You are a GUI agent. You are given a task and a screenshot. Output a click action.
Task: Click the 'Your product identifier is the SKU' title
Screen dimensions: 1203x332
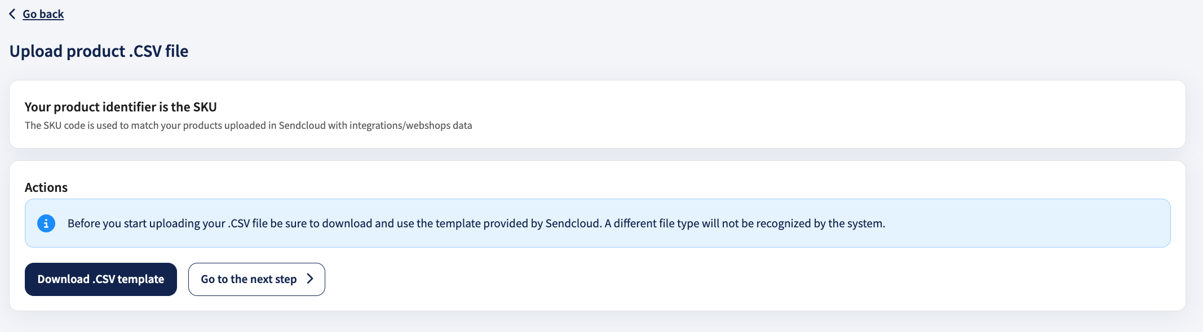point(121,107)
